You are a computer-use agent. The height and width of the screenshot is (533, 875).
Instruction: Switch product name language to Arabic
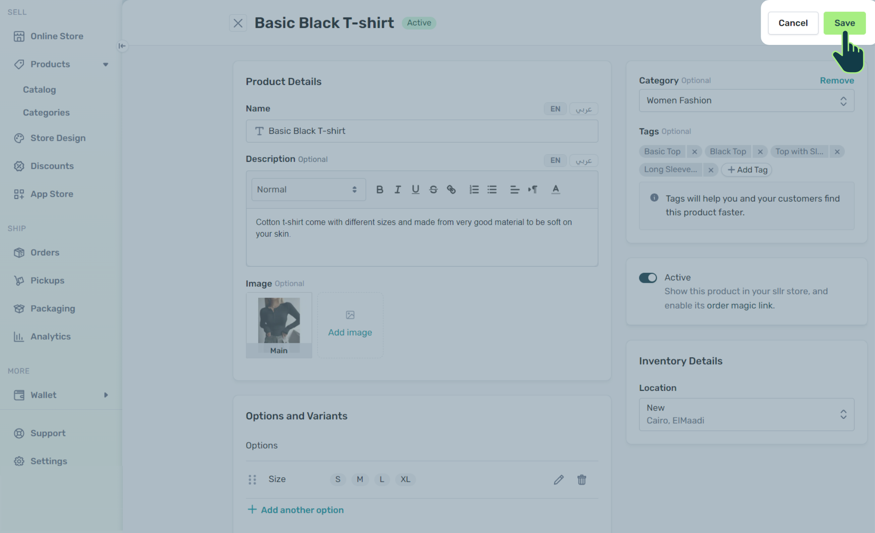point(584,109)
